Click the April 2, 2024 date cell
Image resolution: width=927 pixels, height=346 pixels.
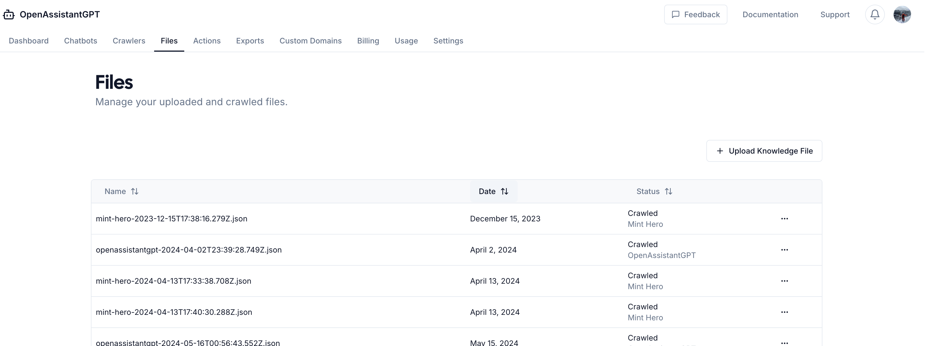(493, 250)
